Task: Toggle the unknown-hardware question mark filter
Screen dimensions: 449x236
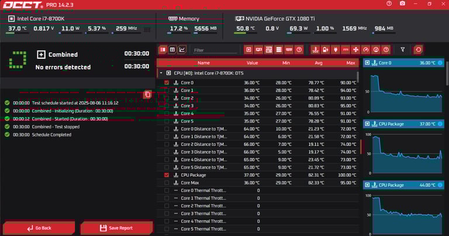Action: [x=299, y=50]
